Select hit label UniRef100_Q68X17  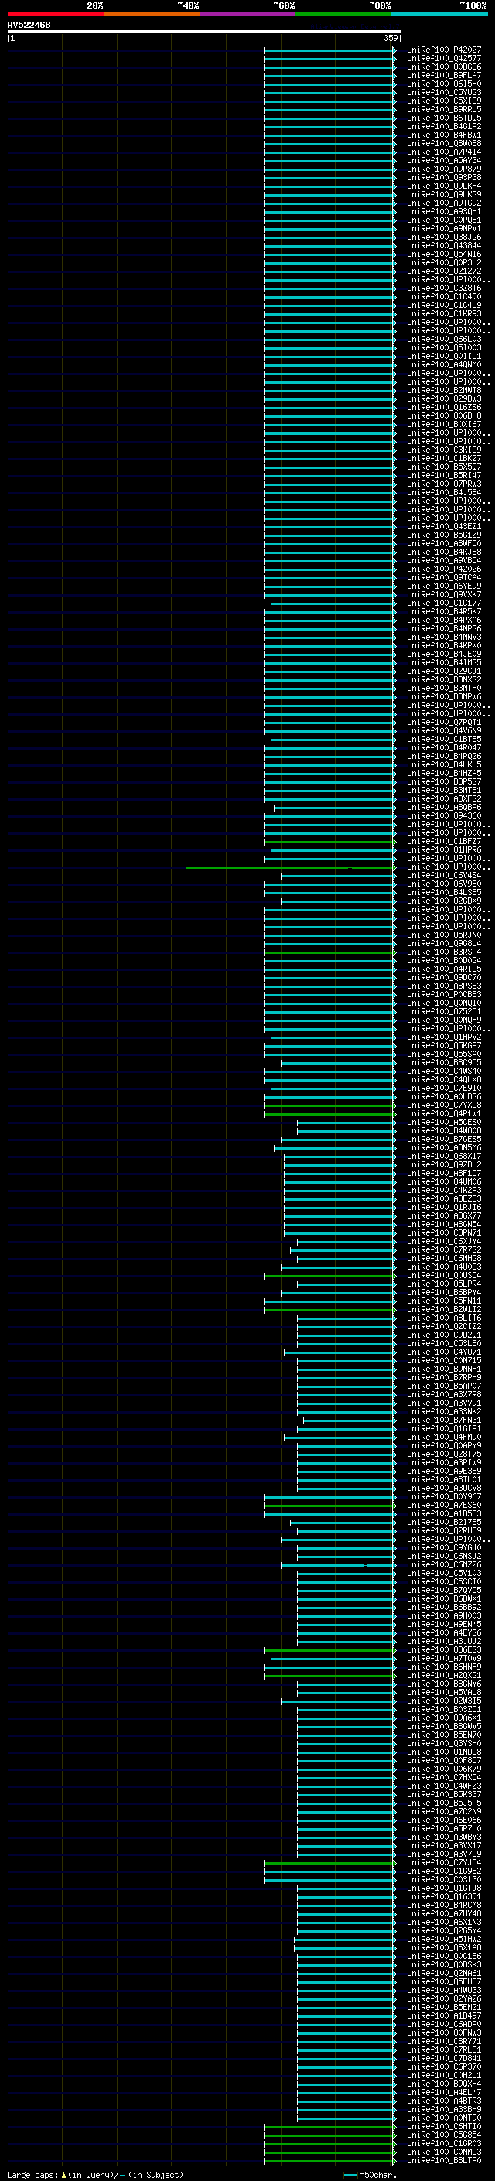pos(443,1157)
